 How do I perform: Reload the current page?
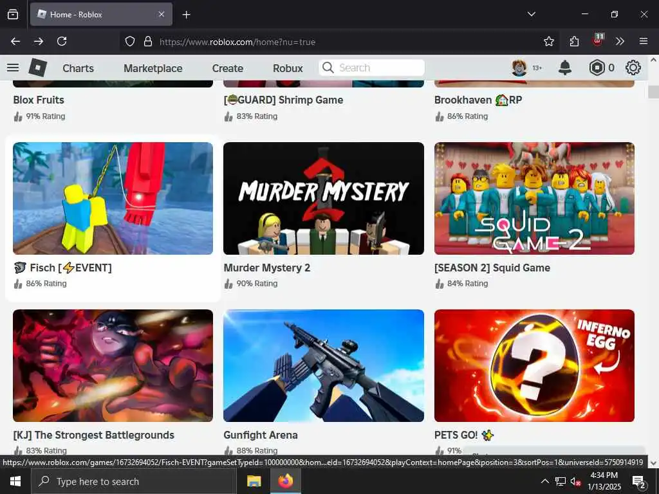pyautogui.click(x=62, y=41)
